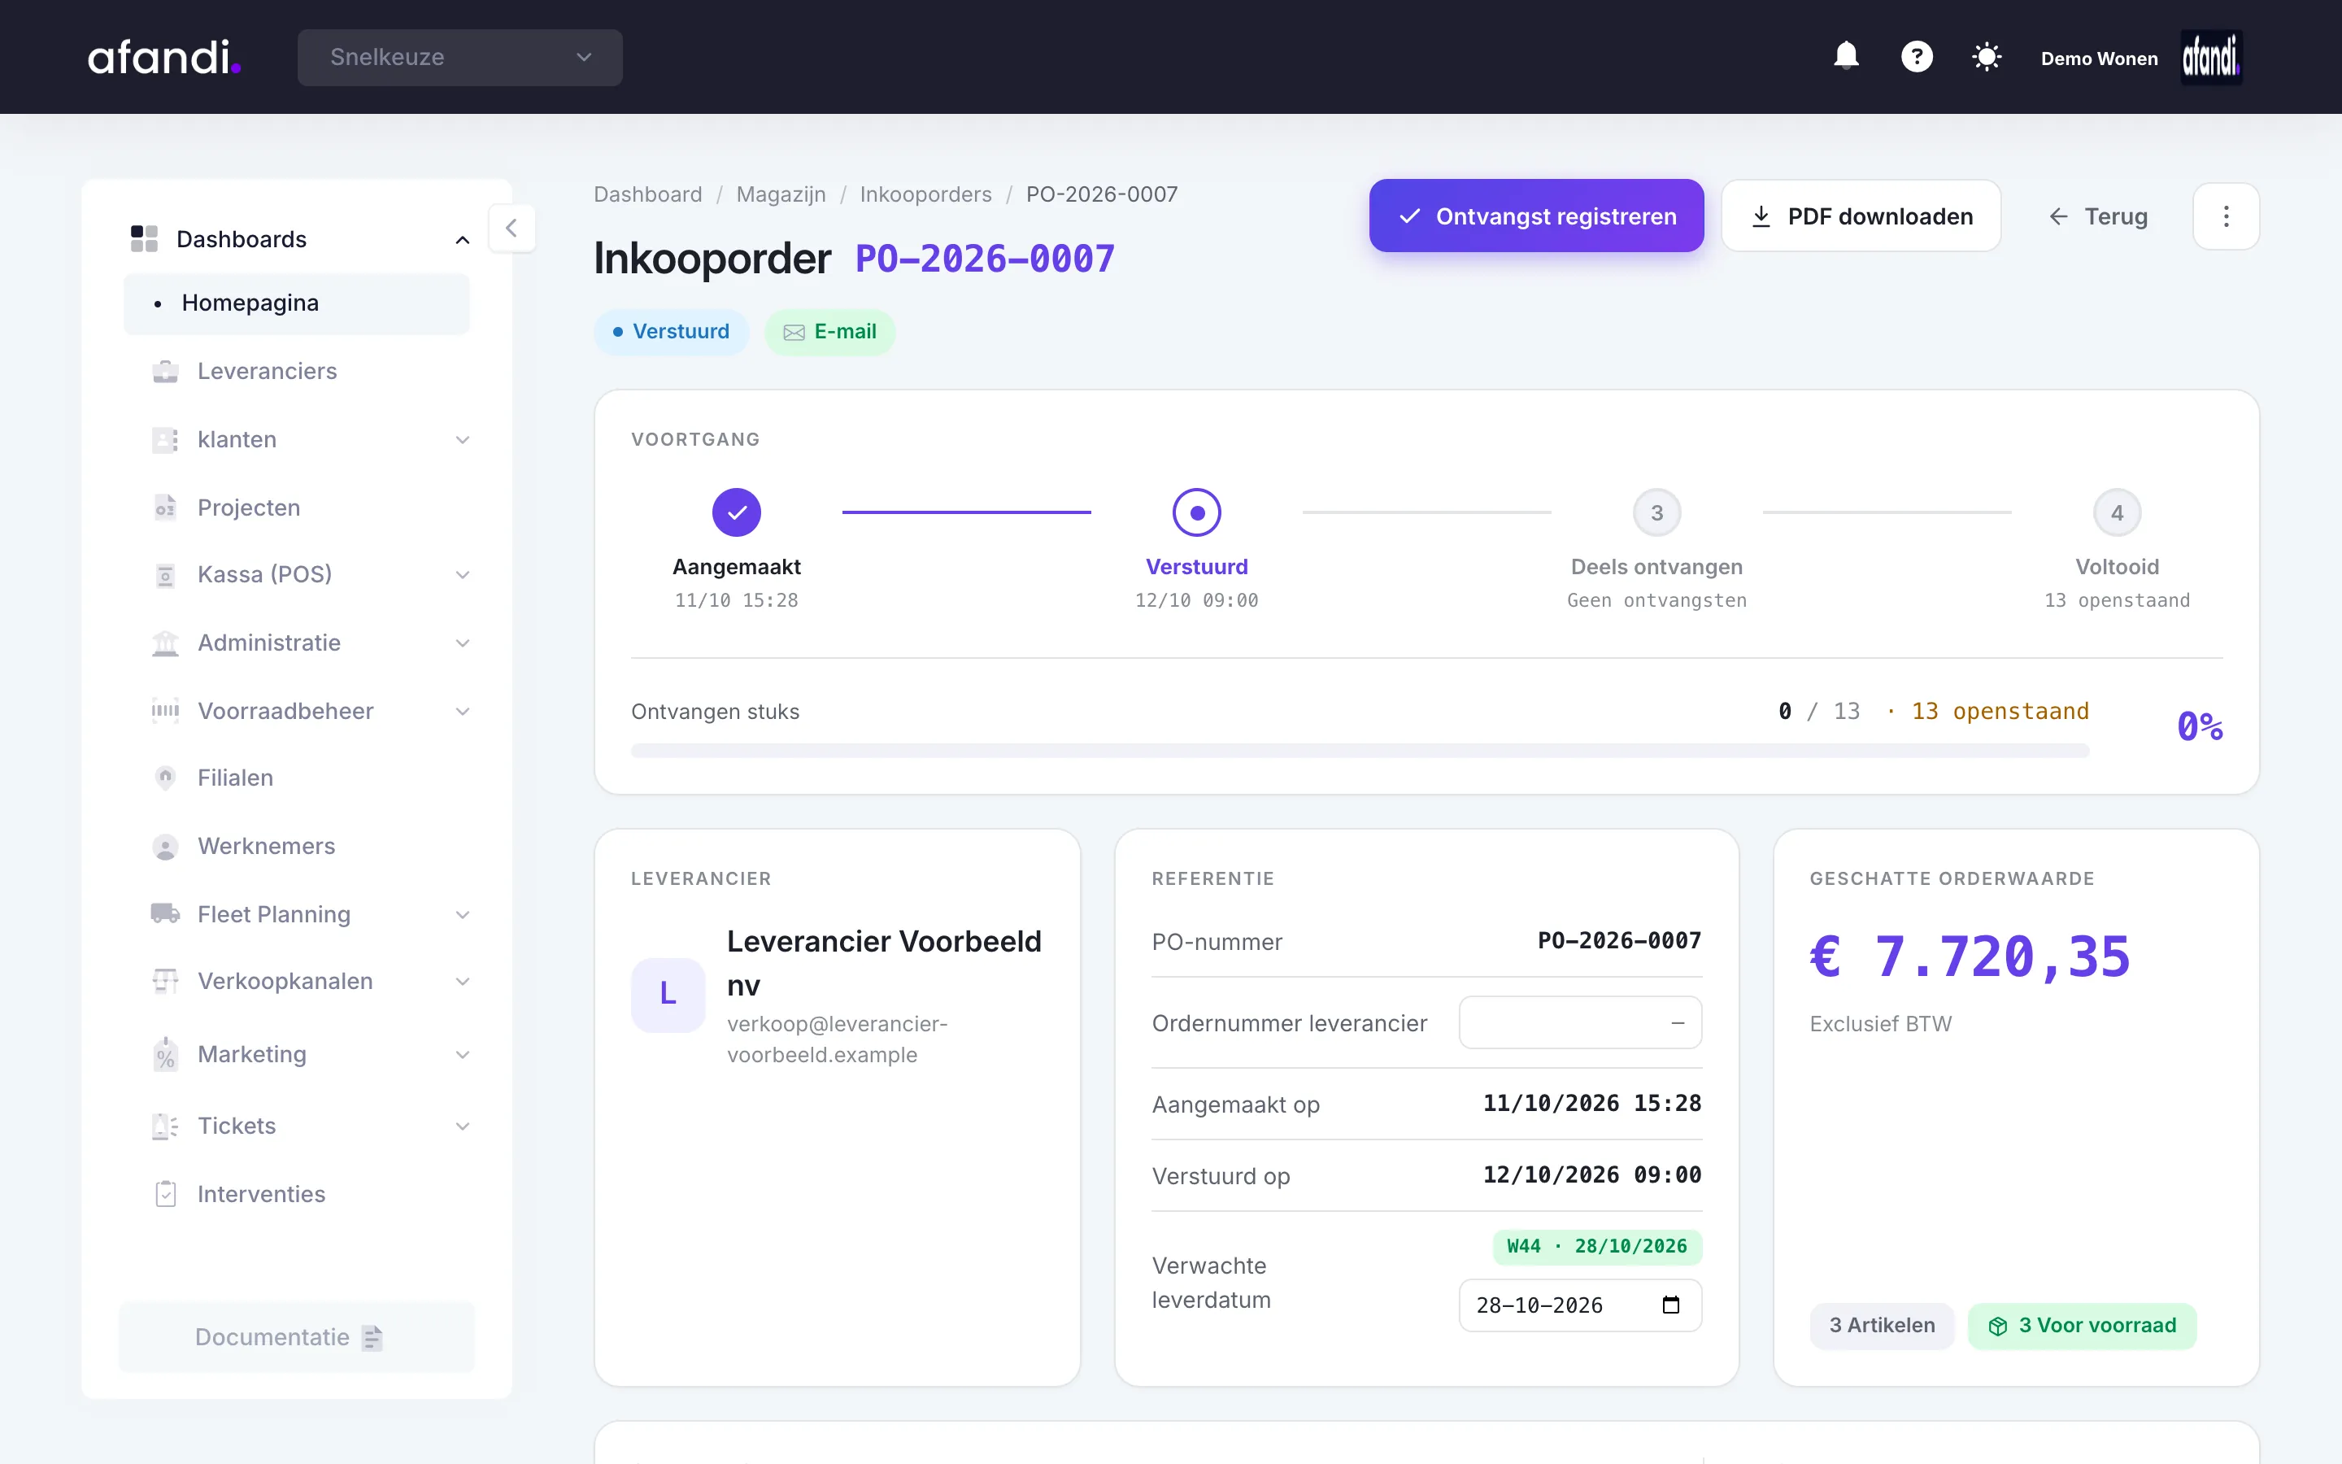Open the notifications bell
The height and width of the screenshot is (1464, 2342).
pos(1847,56)
